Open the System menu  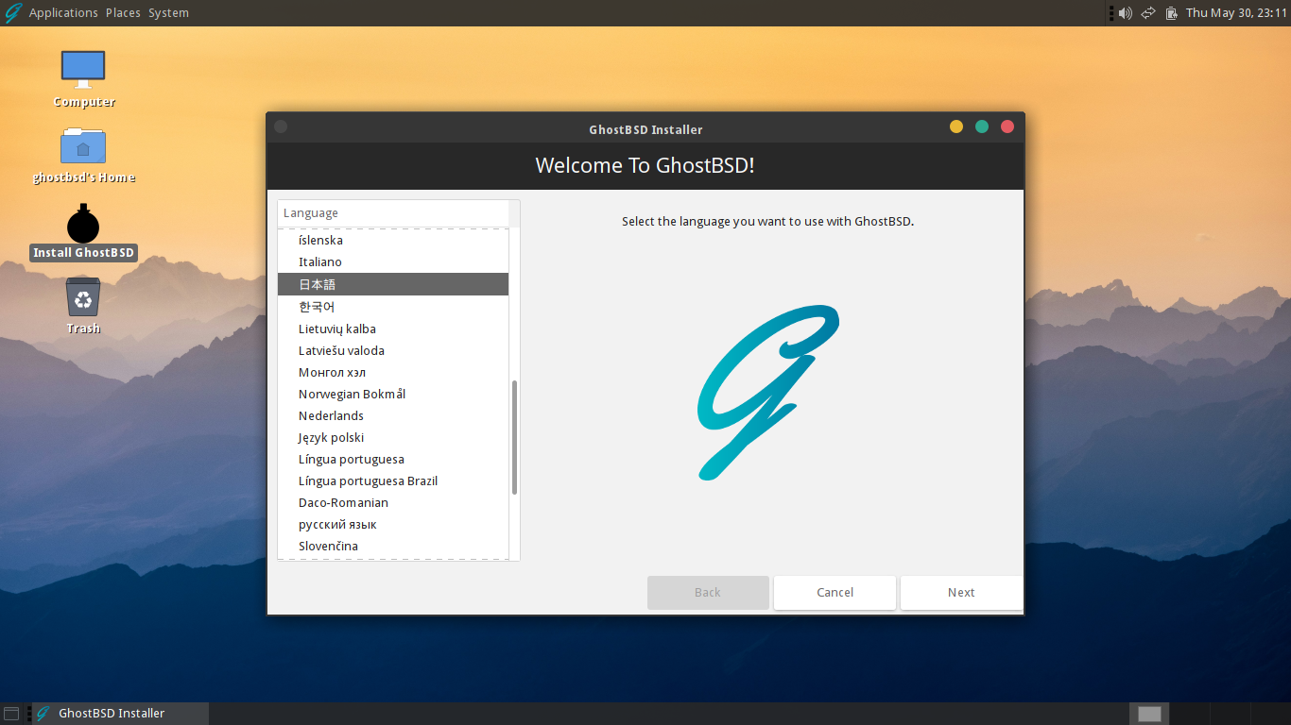click(168, 13)
